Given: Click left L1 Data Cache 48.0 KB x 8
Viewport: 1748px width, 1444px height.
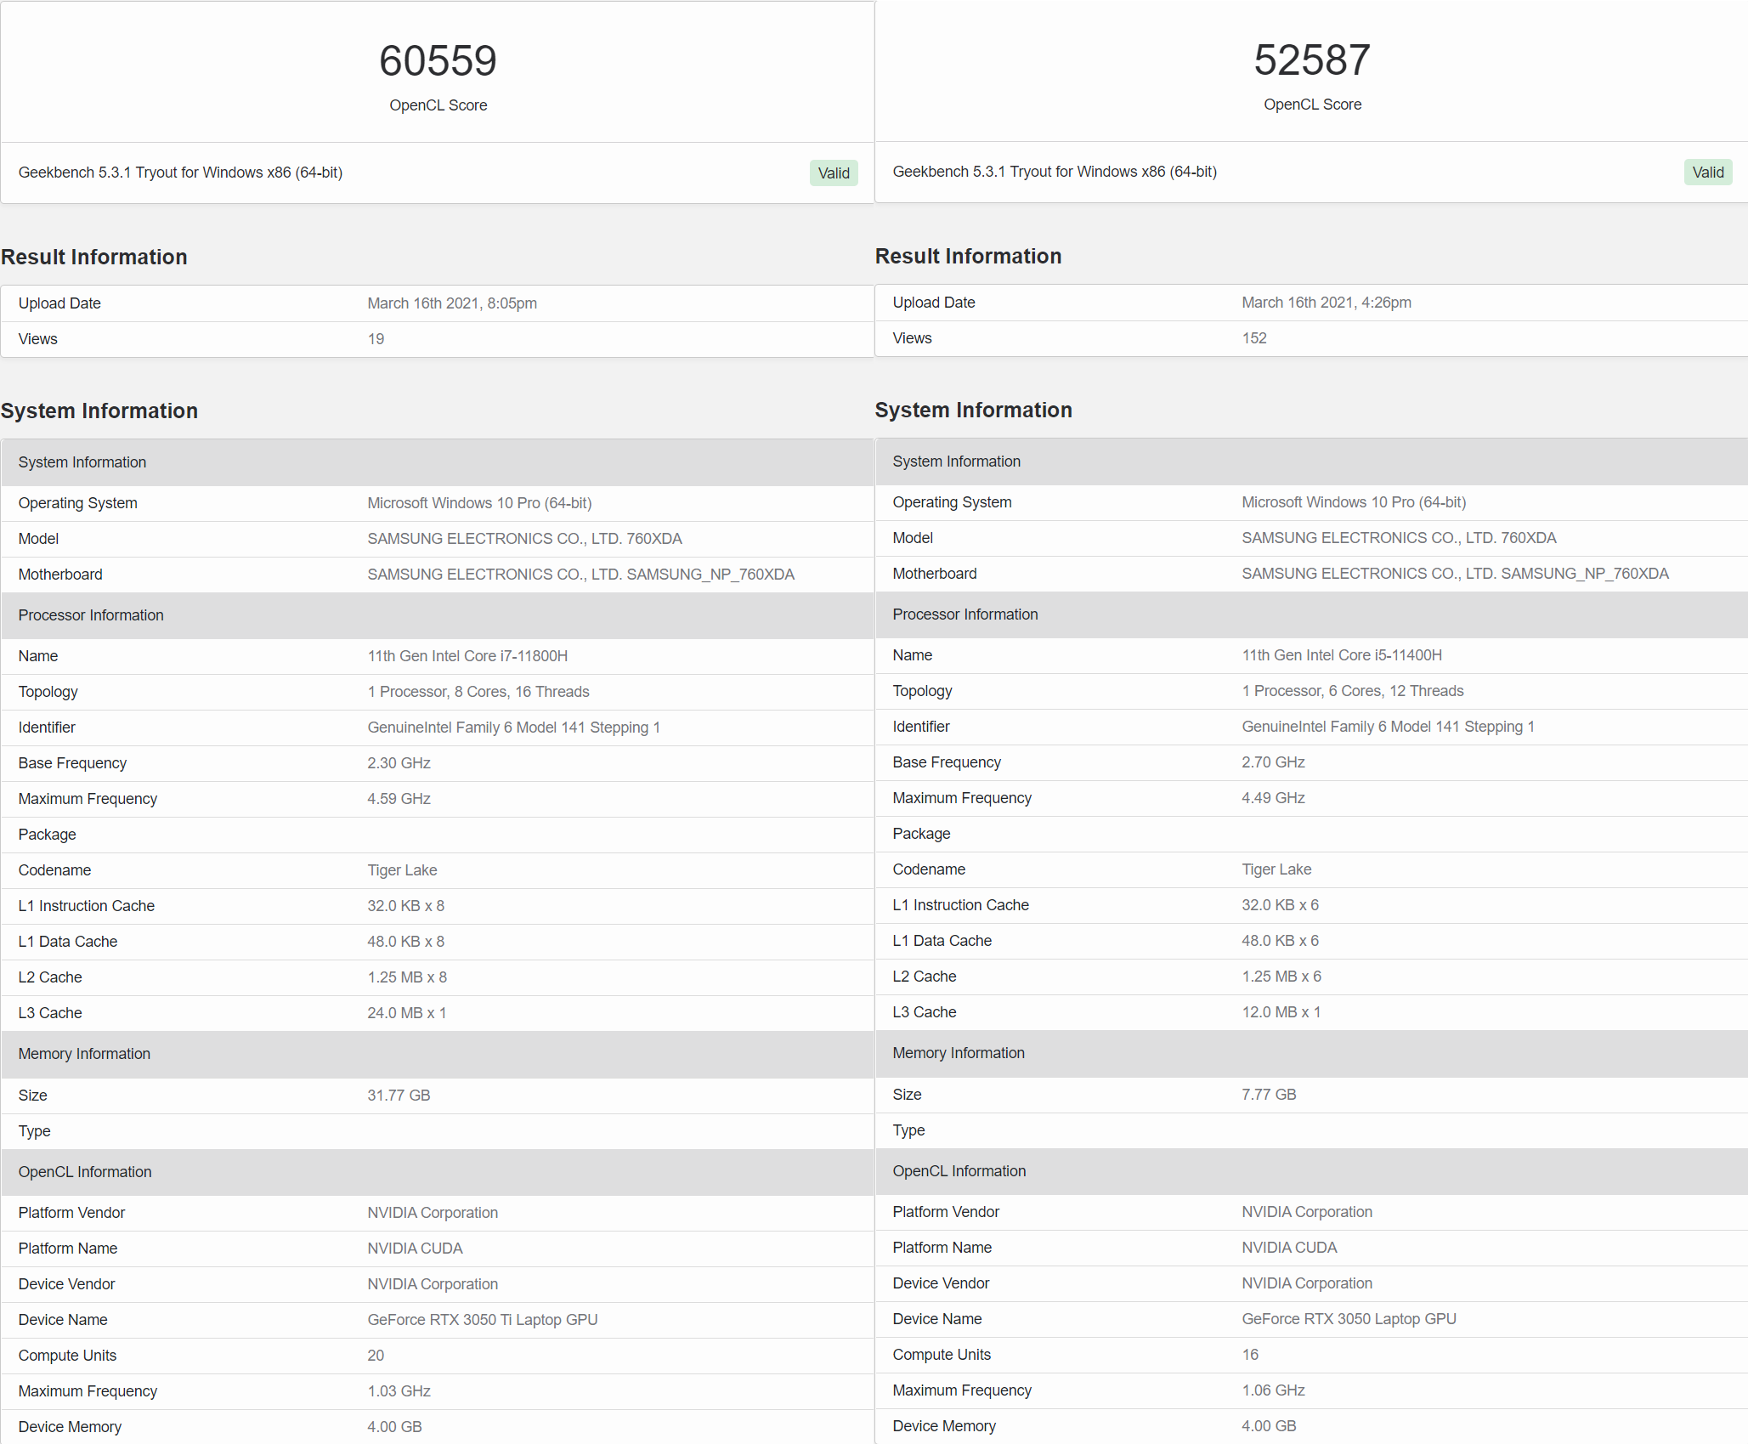Looking at the screenshot, I should pyautogui.click(x=405, y=942).
